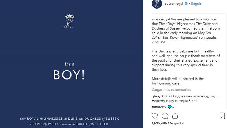Save the post with the bookmark icon
The image size is (227, 128).
pyautogui.click(x=222, y=116)
